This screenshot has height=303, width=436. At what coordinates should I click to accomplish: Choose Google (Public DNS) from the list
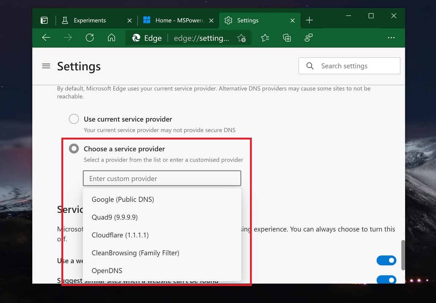[x=162, y=199]
